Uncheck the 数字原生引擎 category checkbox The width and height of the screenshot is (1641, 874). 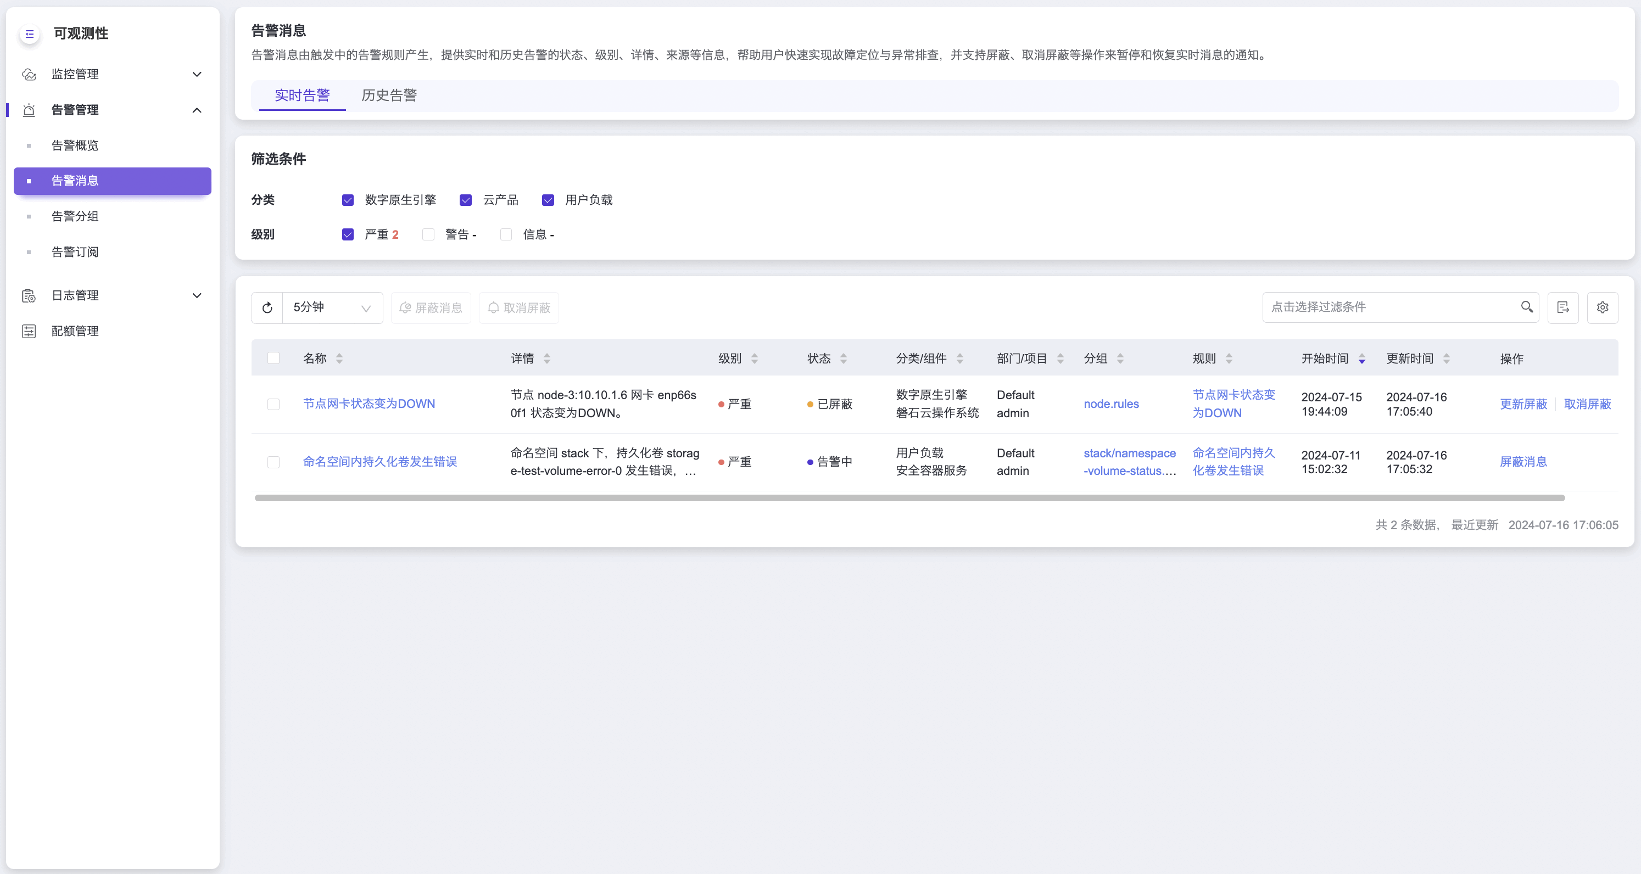[348, 200]
